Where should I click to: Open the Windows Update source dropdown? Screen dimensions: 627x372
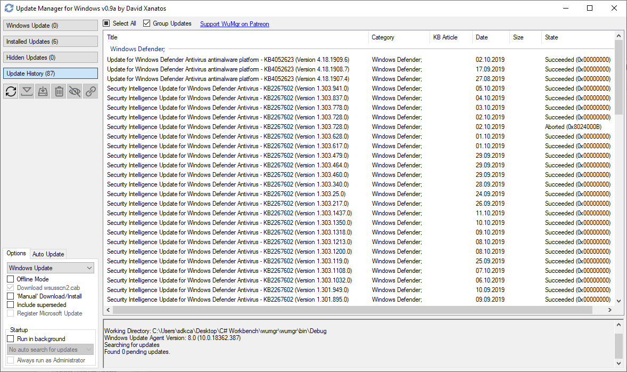51,268
